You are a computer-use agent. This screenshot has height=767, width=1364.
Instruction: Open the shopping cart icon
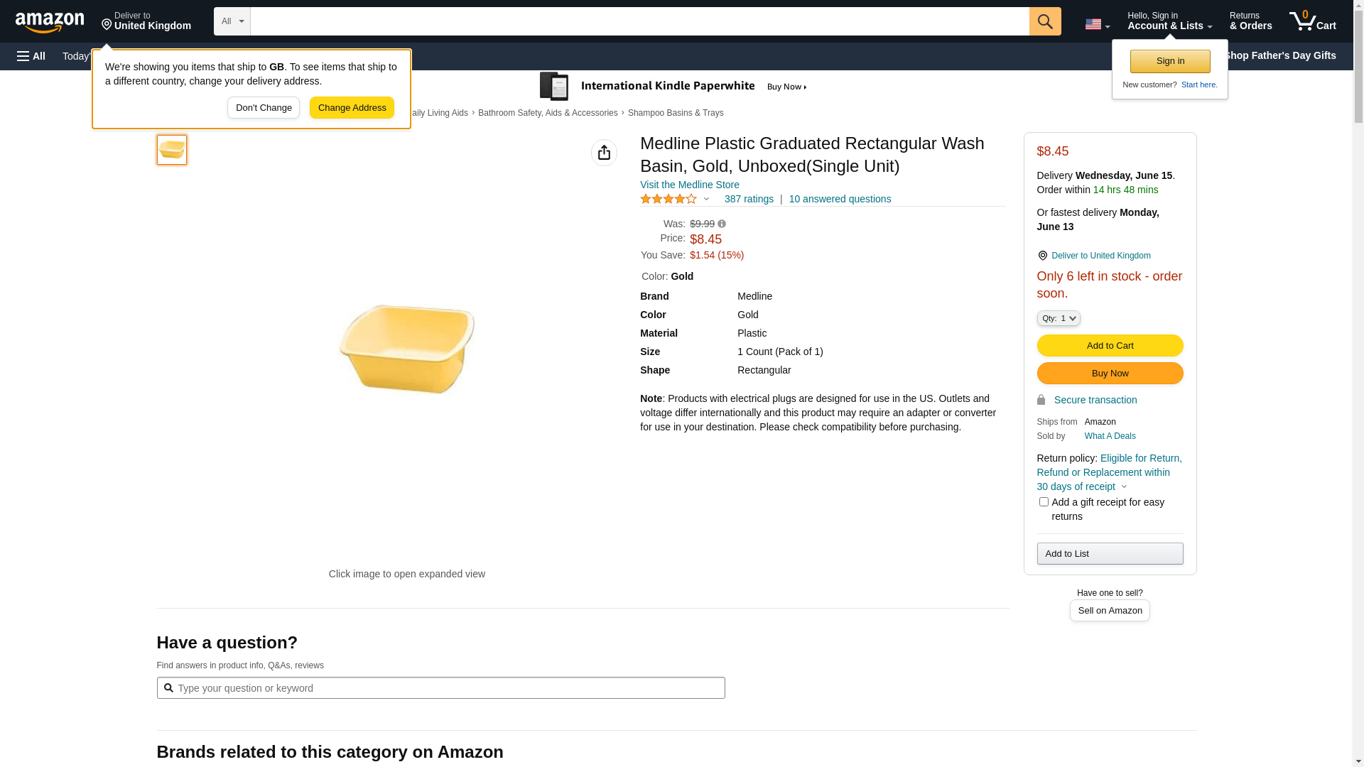point(1312,21)
